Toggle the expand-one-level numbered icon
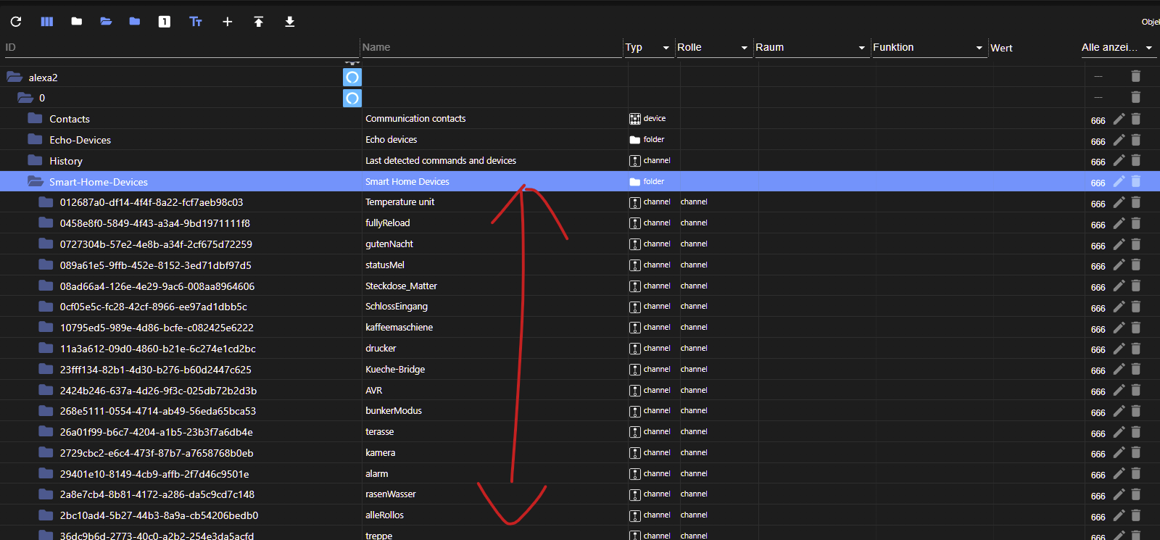This screenshot has height=540, width=1160. coord(165,22)
